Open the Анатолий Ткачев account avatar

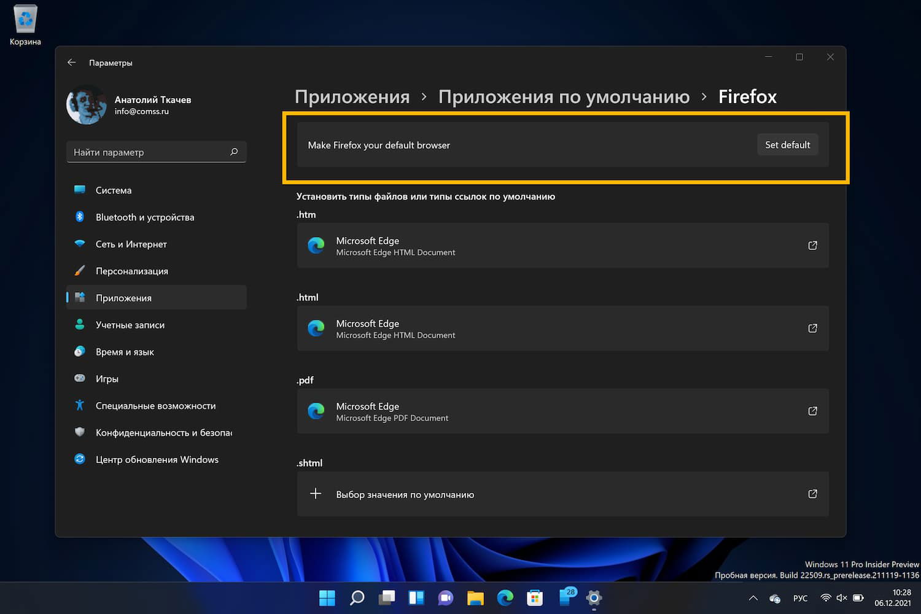coord(86,105)
